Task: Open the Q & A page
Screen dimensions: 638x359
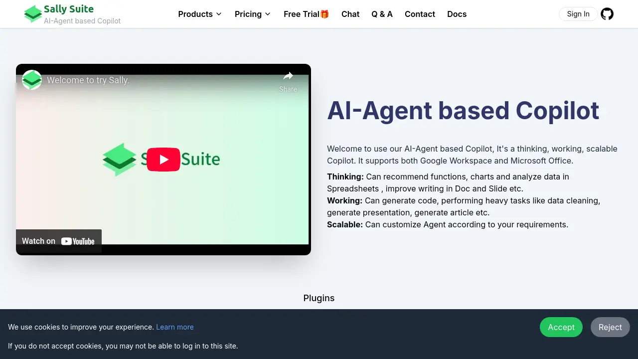Action: (382, 14)
